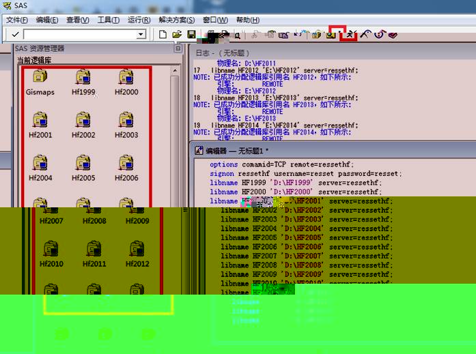This screenshot has width=476, height=354.
Task: Click the SAS Explorer toolbar icon
Action: [x=331, y=35]
